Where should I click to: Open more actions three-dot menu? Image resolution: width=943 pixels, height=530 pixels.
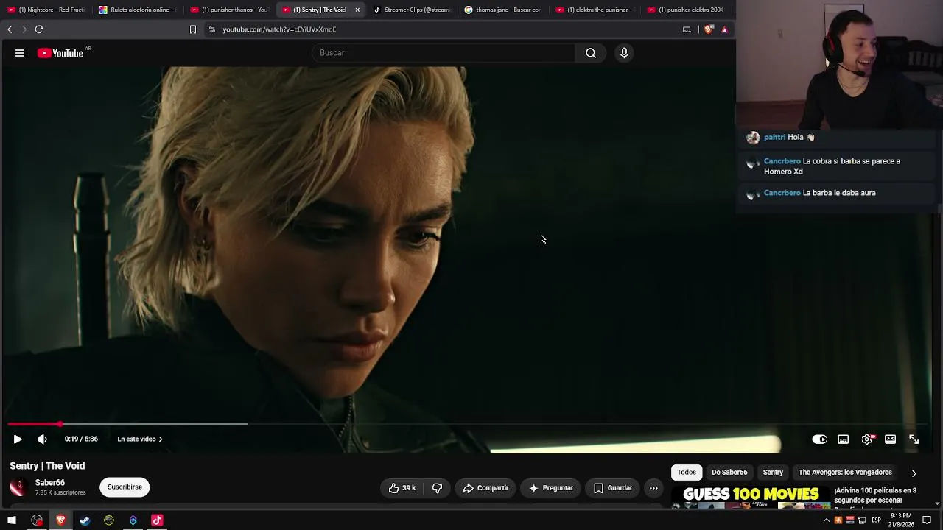653,488
